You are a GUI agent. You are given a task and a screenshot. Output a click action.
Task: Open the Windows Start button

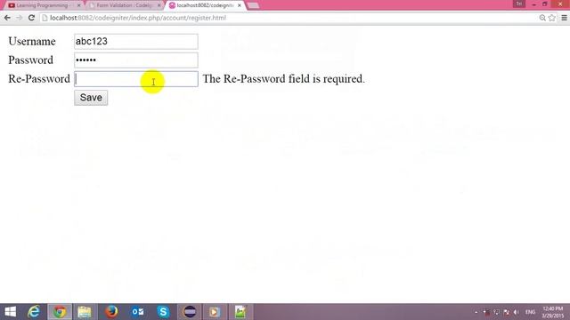[x=11, y=312]
